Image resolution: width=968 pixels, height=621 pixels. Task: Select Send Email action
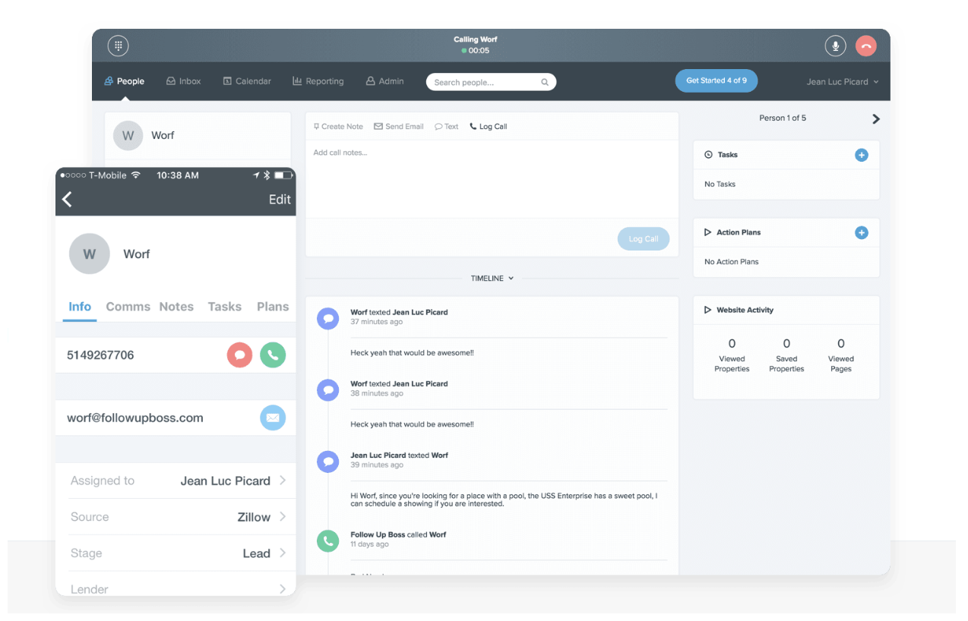[x=399, y=127]
